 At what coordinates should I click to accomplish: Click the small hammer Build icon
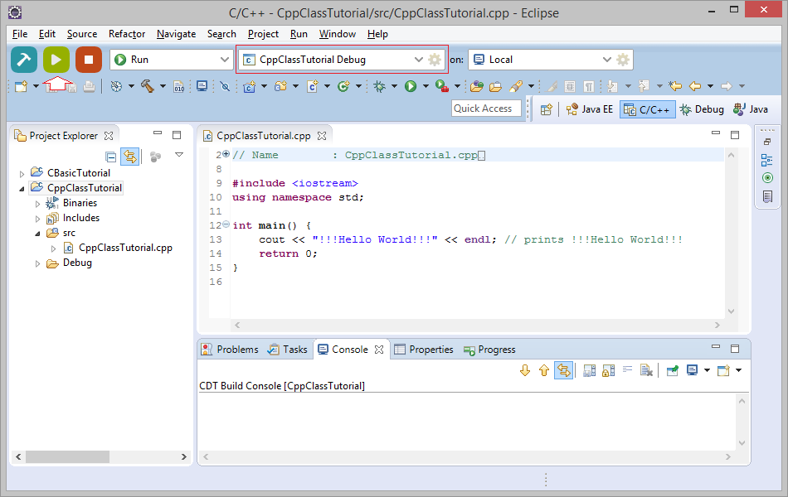148,86
